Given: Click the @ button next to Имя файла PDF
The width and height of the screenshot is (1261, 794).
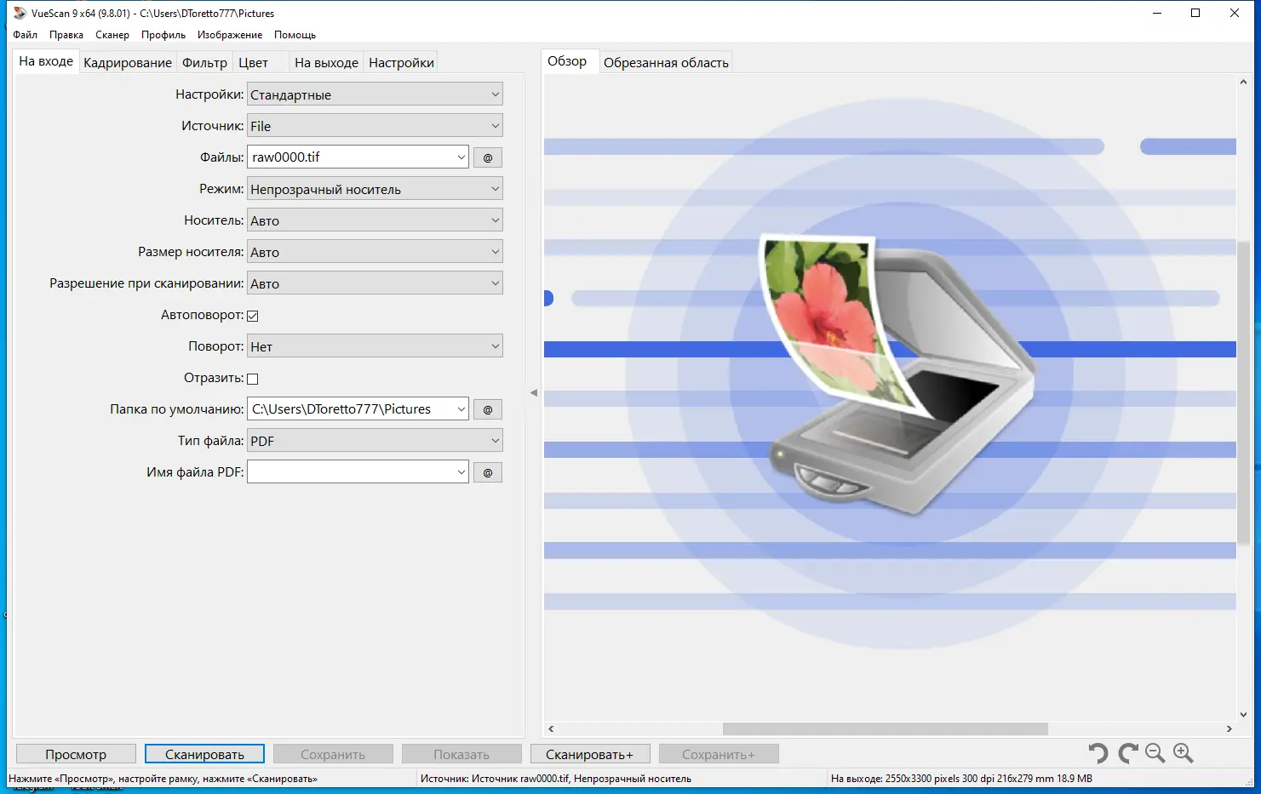Looking at the screenshot, I should (x=487, y=471).
